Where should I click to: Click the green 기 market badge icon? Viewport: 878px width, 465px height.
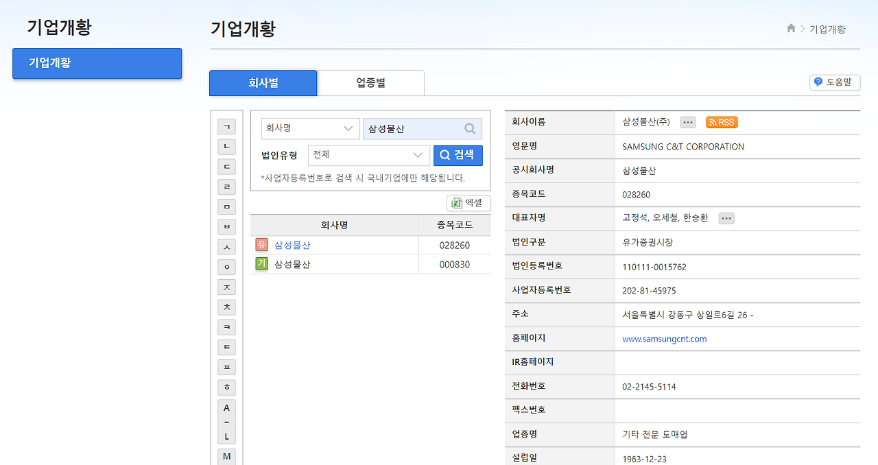click(x=261, y=263)
